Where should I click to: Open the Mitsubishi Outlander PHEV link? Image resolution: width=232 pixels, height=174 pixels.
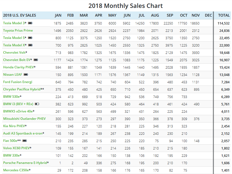[x=24, y=119]
